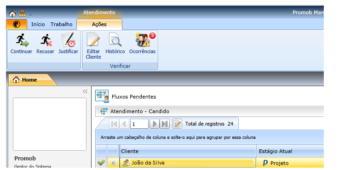The width and height of the screenshot is (362, 170).
Task: Switch to the Trabalho tab
Action: coord(62,24)
